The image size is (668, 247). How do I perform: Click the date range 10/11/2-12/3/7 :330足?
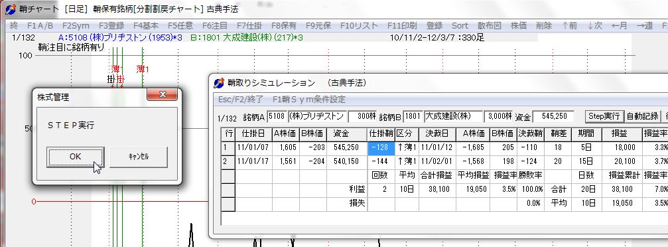point(437,38)
